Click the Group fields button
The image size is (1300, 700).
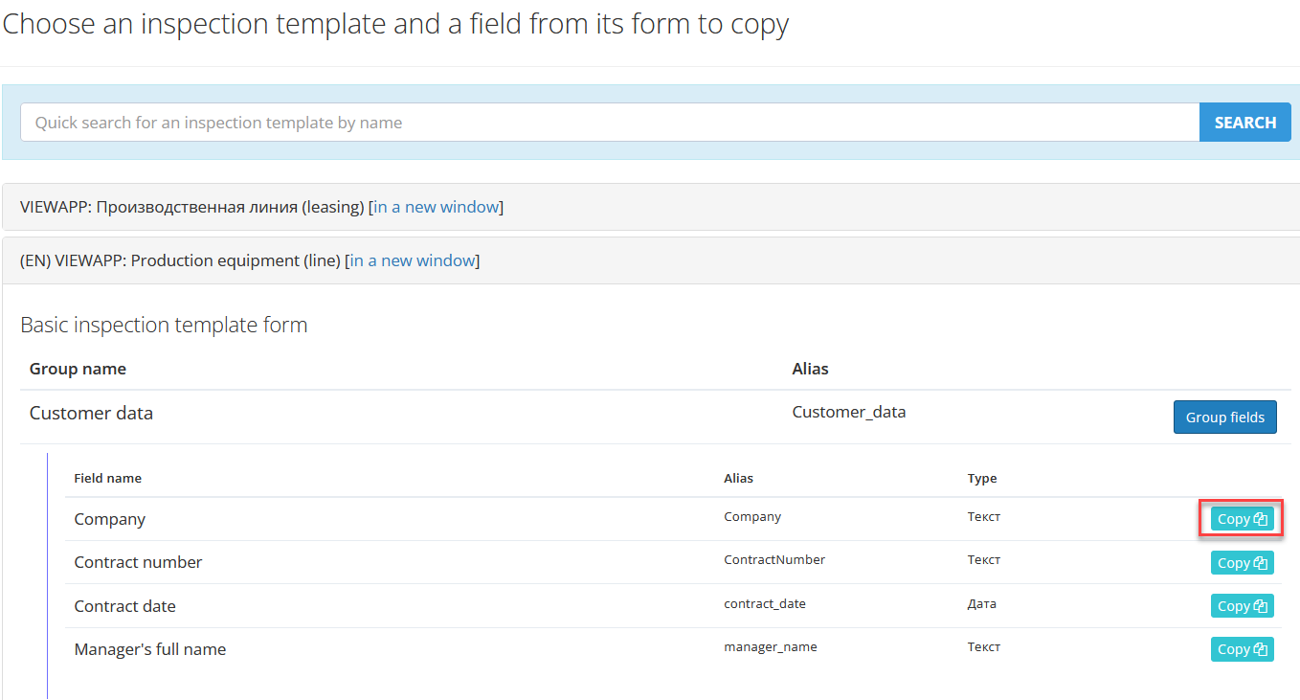click(1224, 418)
